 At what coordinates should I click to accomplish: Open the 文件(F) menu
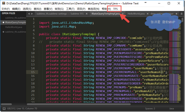(x=6, y=9)
